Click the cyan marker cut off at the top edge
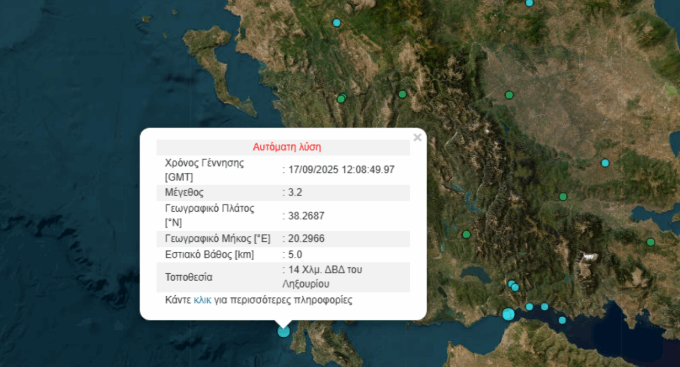The height and width of the screenshot is (367, 680). [529, 3]
